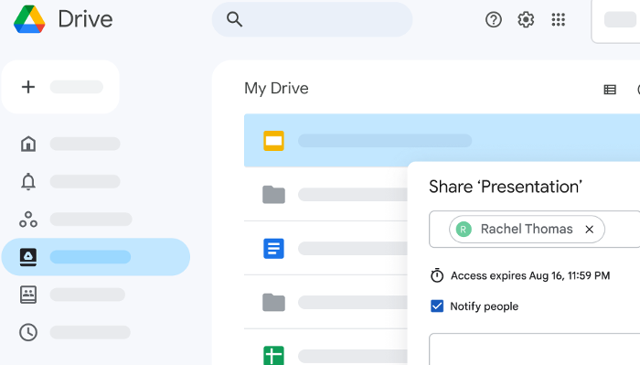640x365 pixels.
Task: Open the Home icon in sidebar
Action: coord(28,144)
